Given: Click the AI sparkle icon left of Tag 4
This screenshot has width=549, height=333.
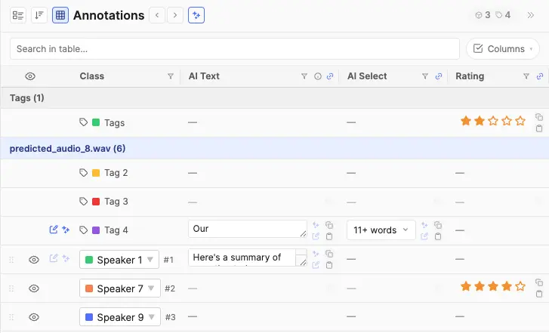Looking at the screenshot, I should pyautogui.click(x=66, y=230).
